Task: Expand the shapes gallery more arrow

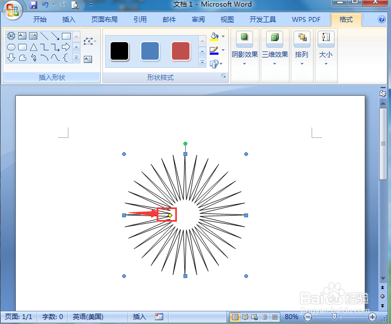Action: [77, 58]
